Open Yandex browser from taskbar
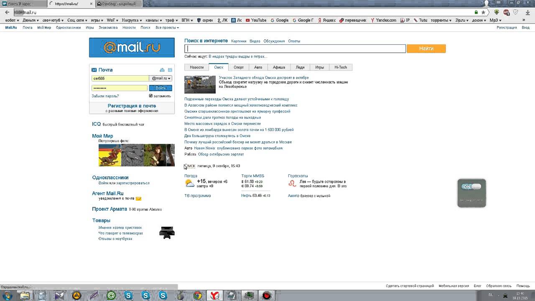535x301 pixels. (215, 296)
